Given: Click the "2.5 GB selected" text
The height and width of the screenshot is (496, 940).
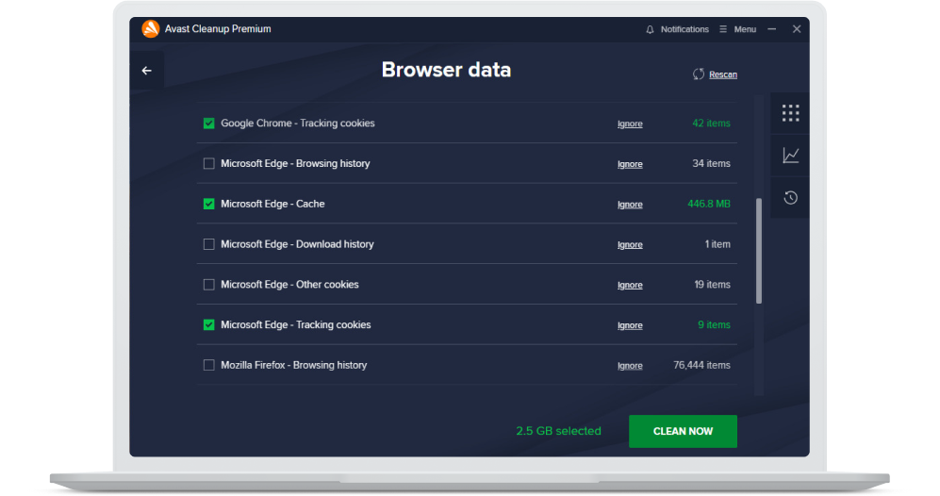Looking at the screenshot, I should point(559,431).
